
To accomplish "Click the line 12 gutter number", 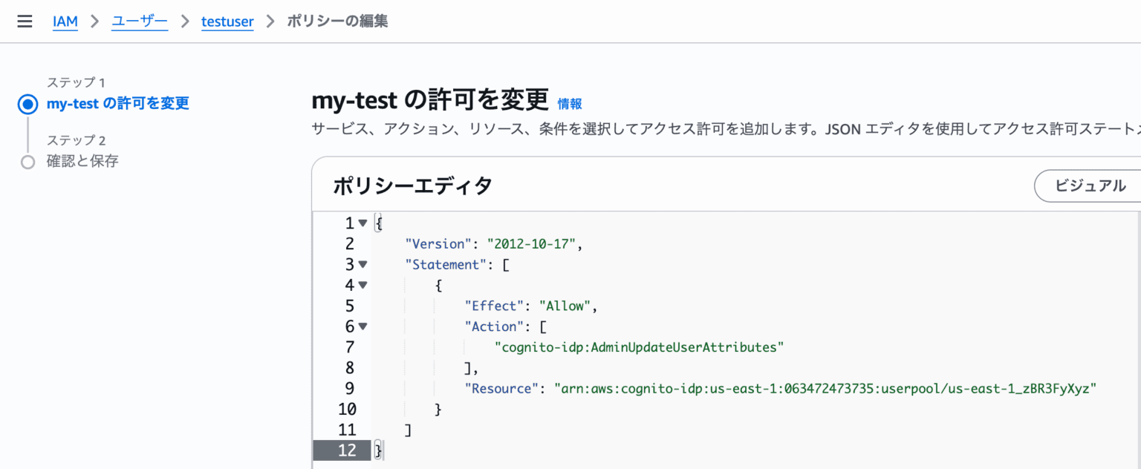I will [x=346, y=450].
